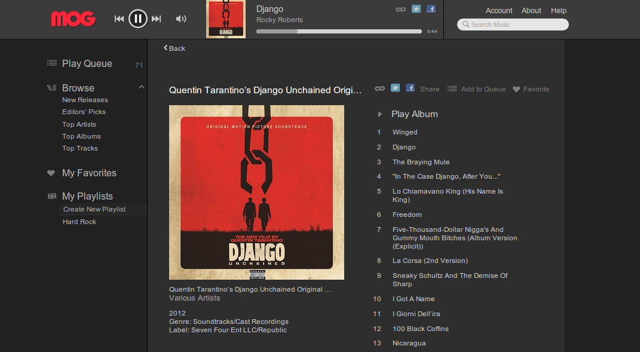Open Editors' Picks
Viewport: 640px width, 352px height.
84,112
